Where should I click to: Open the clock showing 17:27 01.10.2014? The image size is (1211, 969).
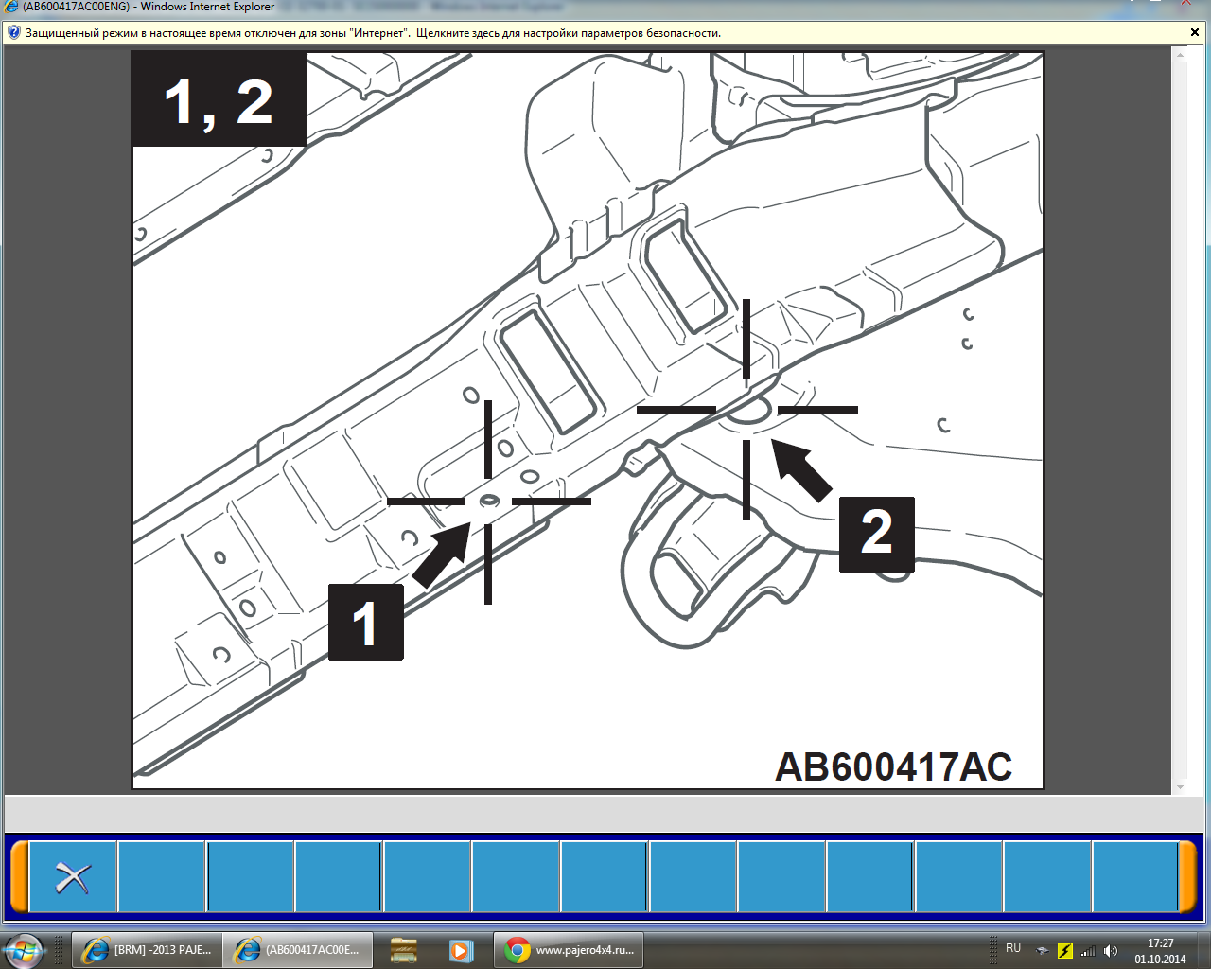(1160, 951)
